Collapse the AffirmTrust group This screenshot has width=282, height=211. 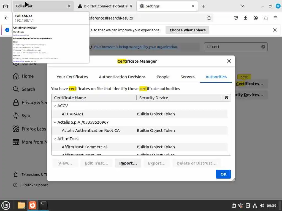55,139
